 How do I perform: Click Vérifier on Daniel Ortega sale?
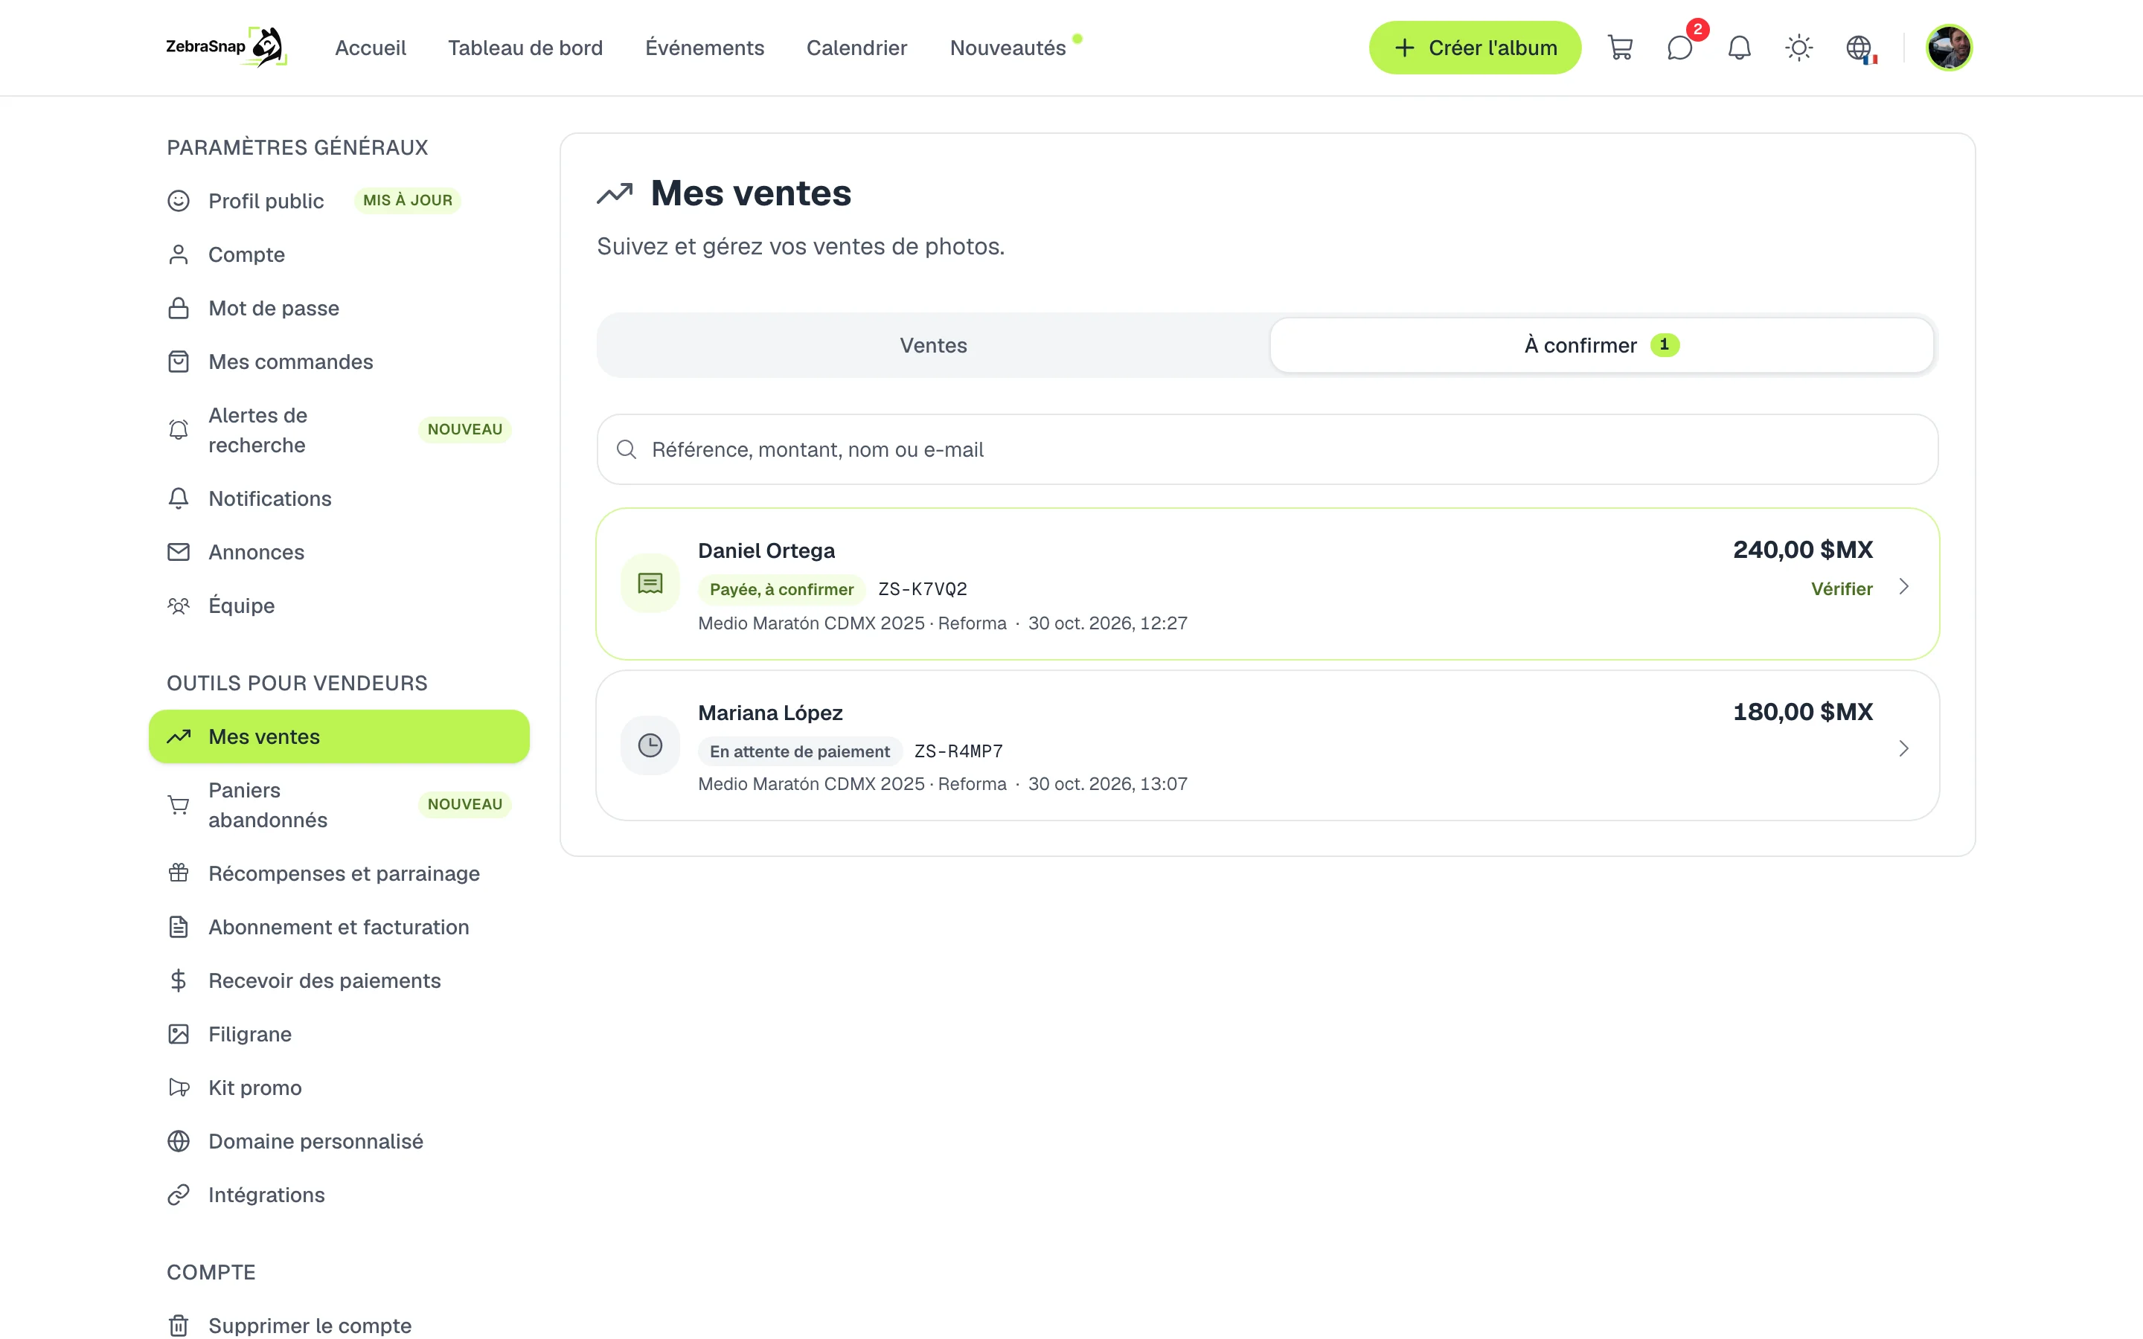tap(1841, 589)
